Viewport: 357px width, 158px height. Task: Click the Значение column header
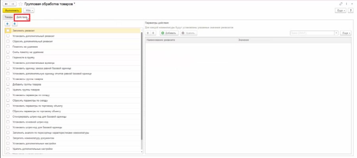tap(294, 40)
